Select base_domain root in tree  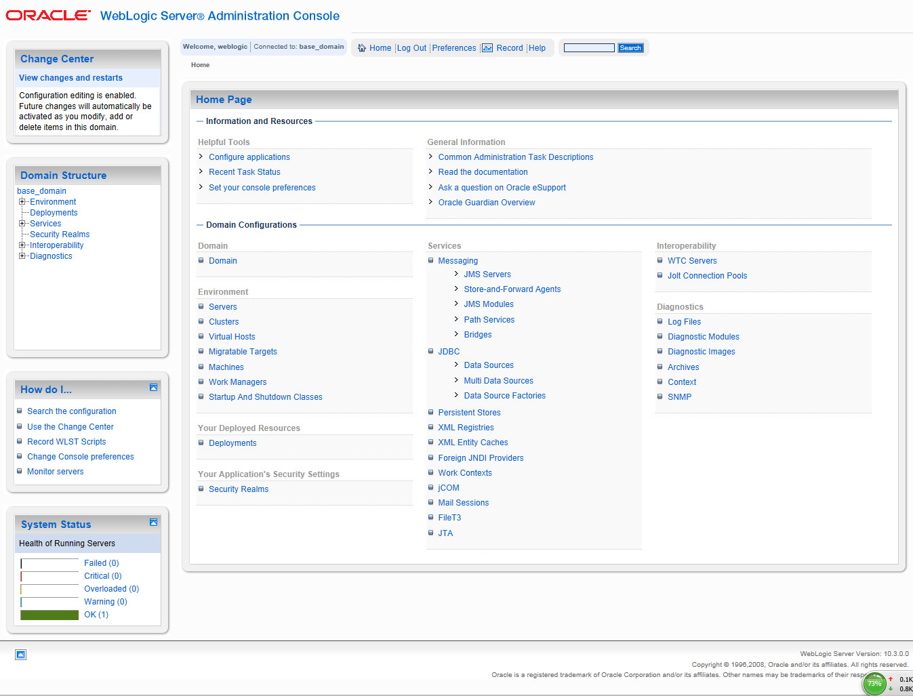coord(41,191)
